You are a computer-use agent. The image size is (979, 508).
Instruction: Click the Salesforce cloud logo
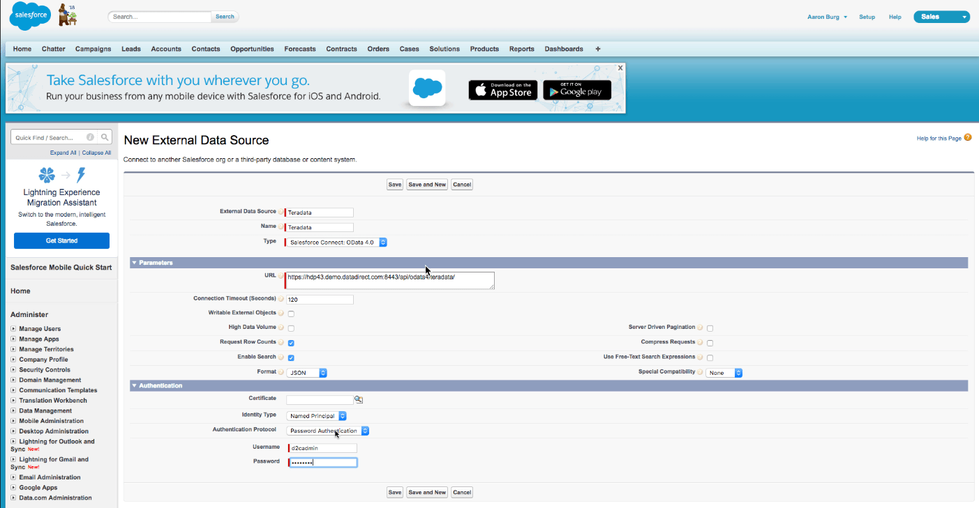click(29, 15)
